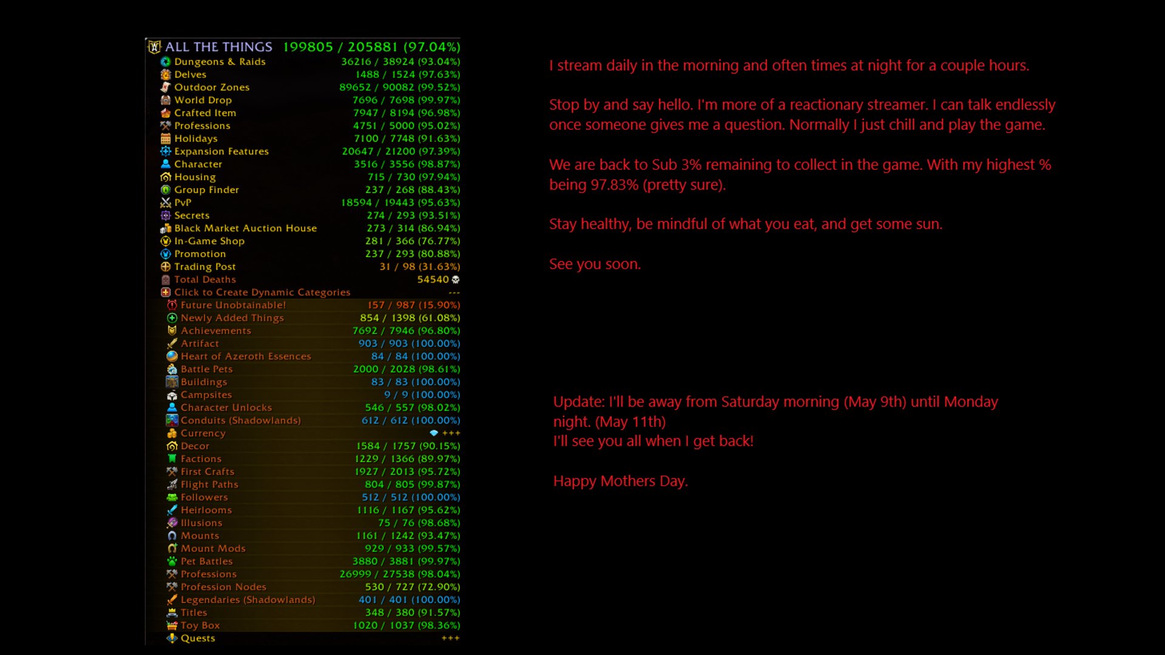Viewport: 1165px width, 655px height.
Task: Select the In-Game Shop row
Action: [x=309, y=241]
